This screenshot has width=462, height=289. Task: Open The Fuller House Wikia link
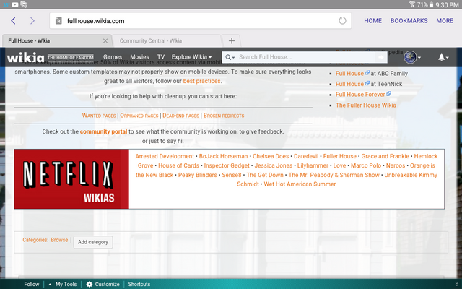tap(366, 105)
